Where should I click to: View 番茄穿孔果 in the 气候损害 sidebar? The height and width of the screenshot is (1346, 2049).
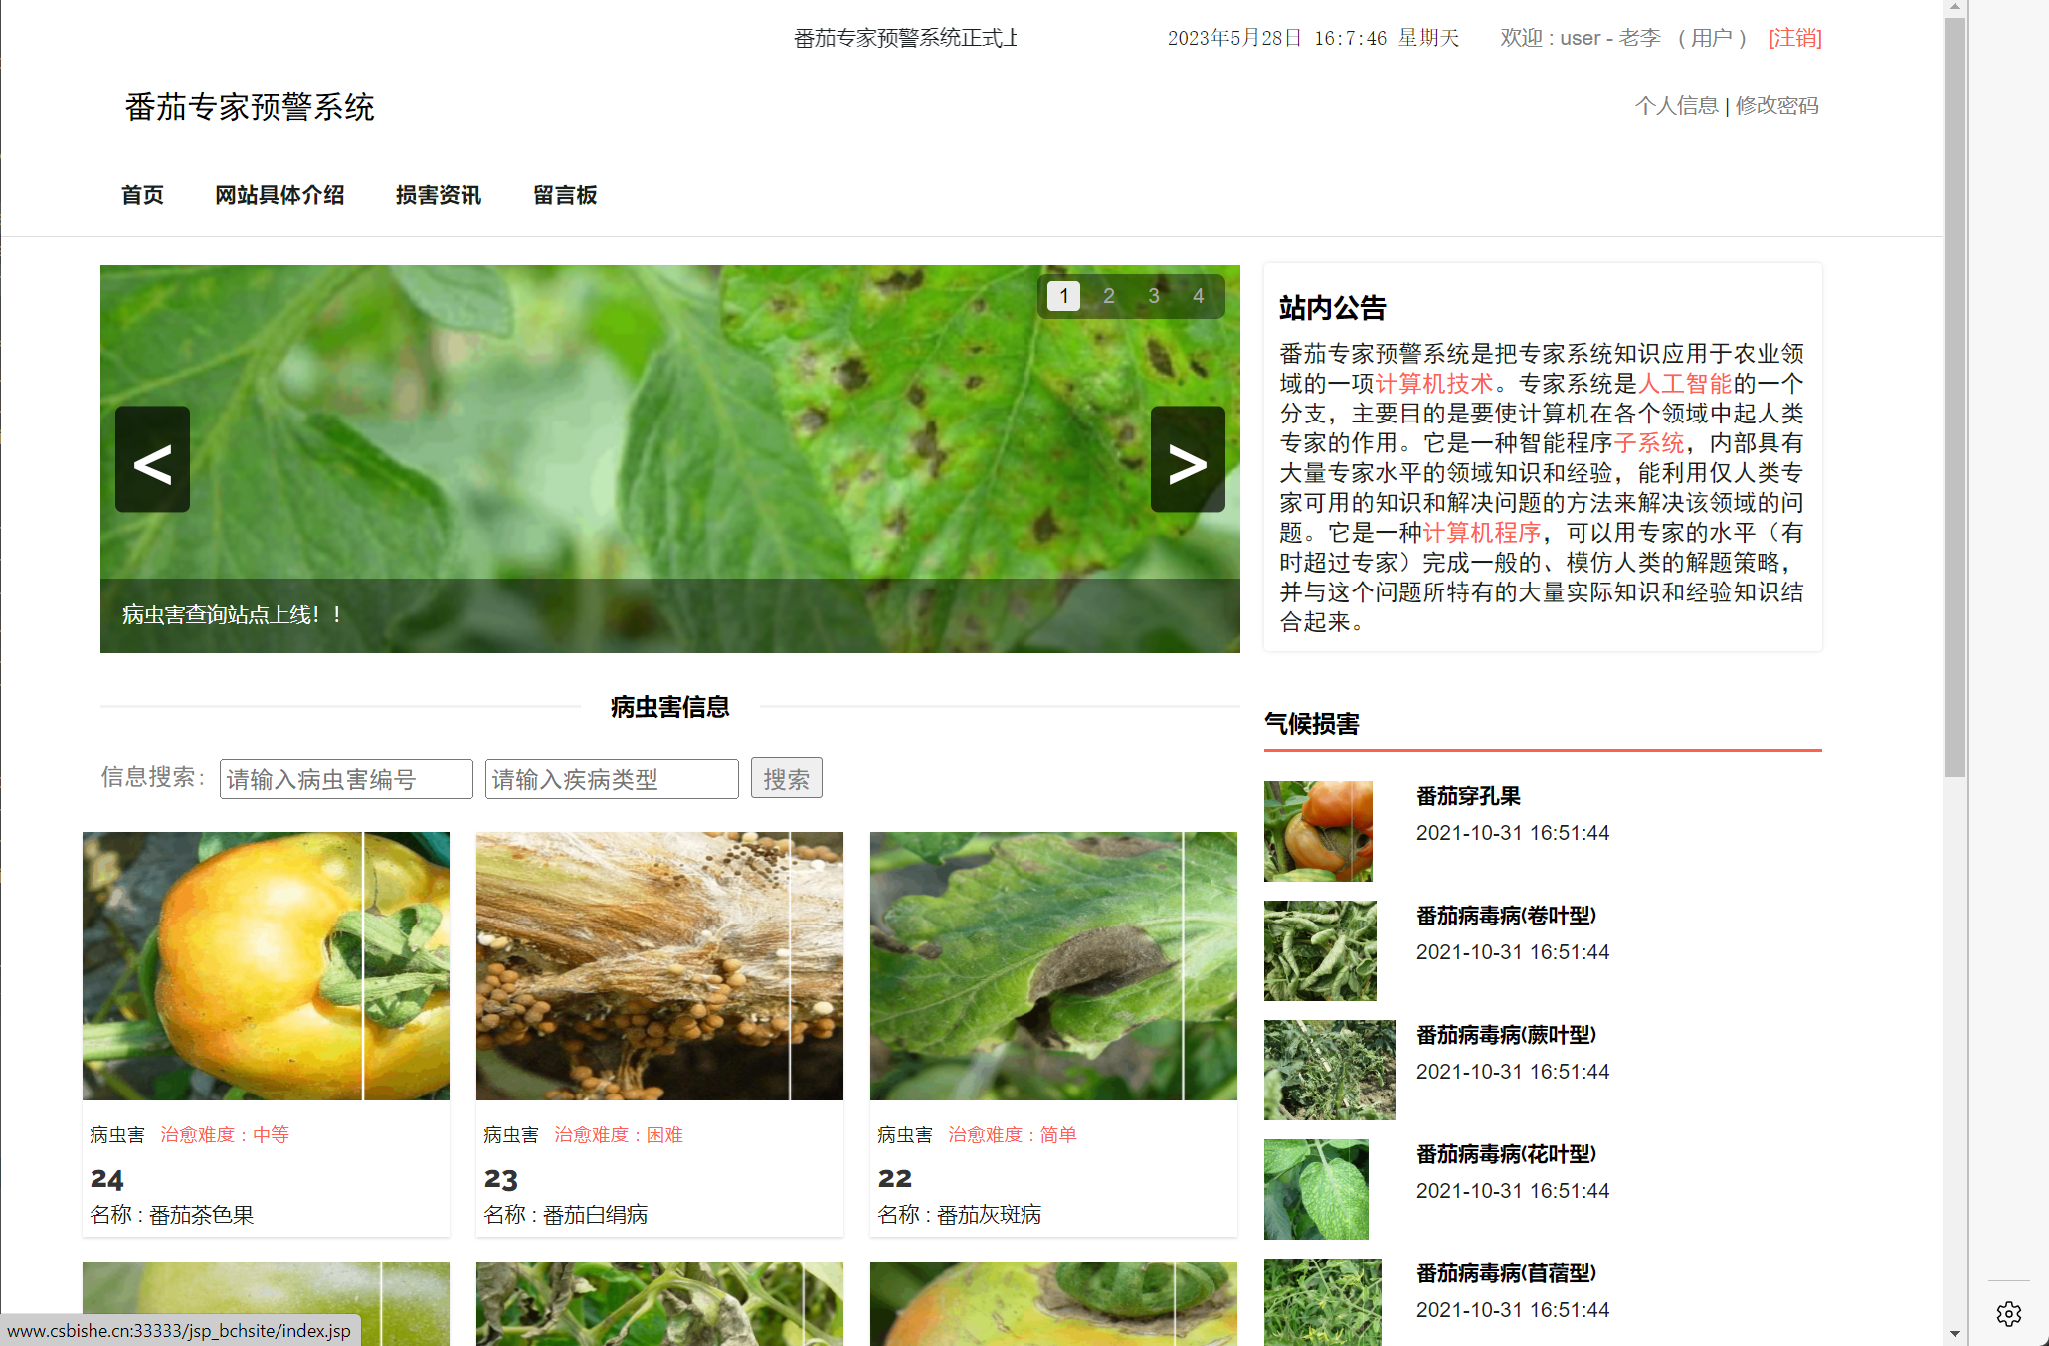pos(1468,796)
